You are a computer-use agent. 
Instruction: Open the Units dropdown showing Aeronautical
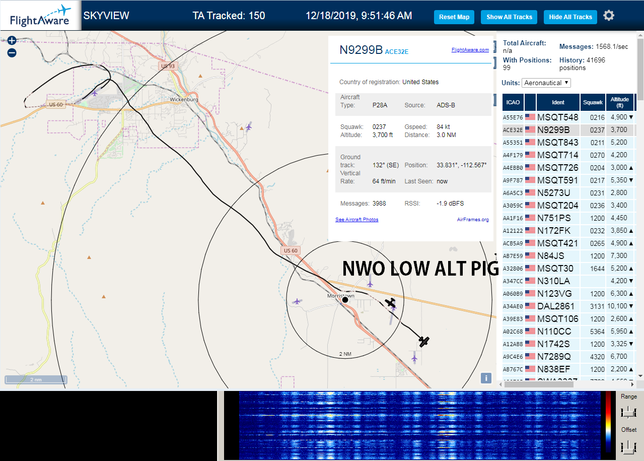(x=546, y=83)
